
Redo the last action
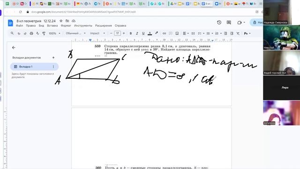[25, 33]
